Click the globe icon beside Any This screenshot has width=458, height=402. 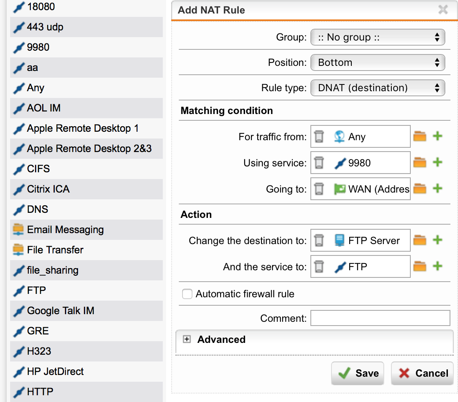(x=339, y=136)
